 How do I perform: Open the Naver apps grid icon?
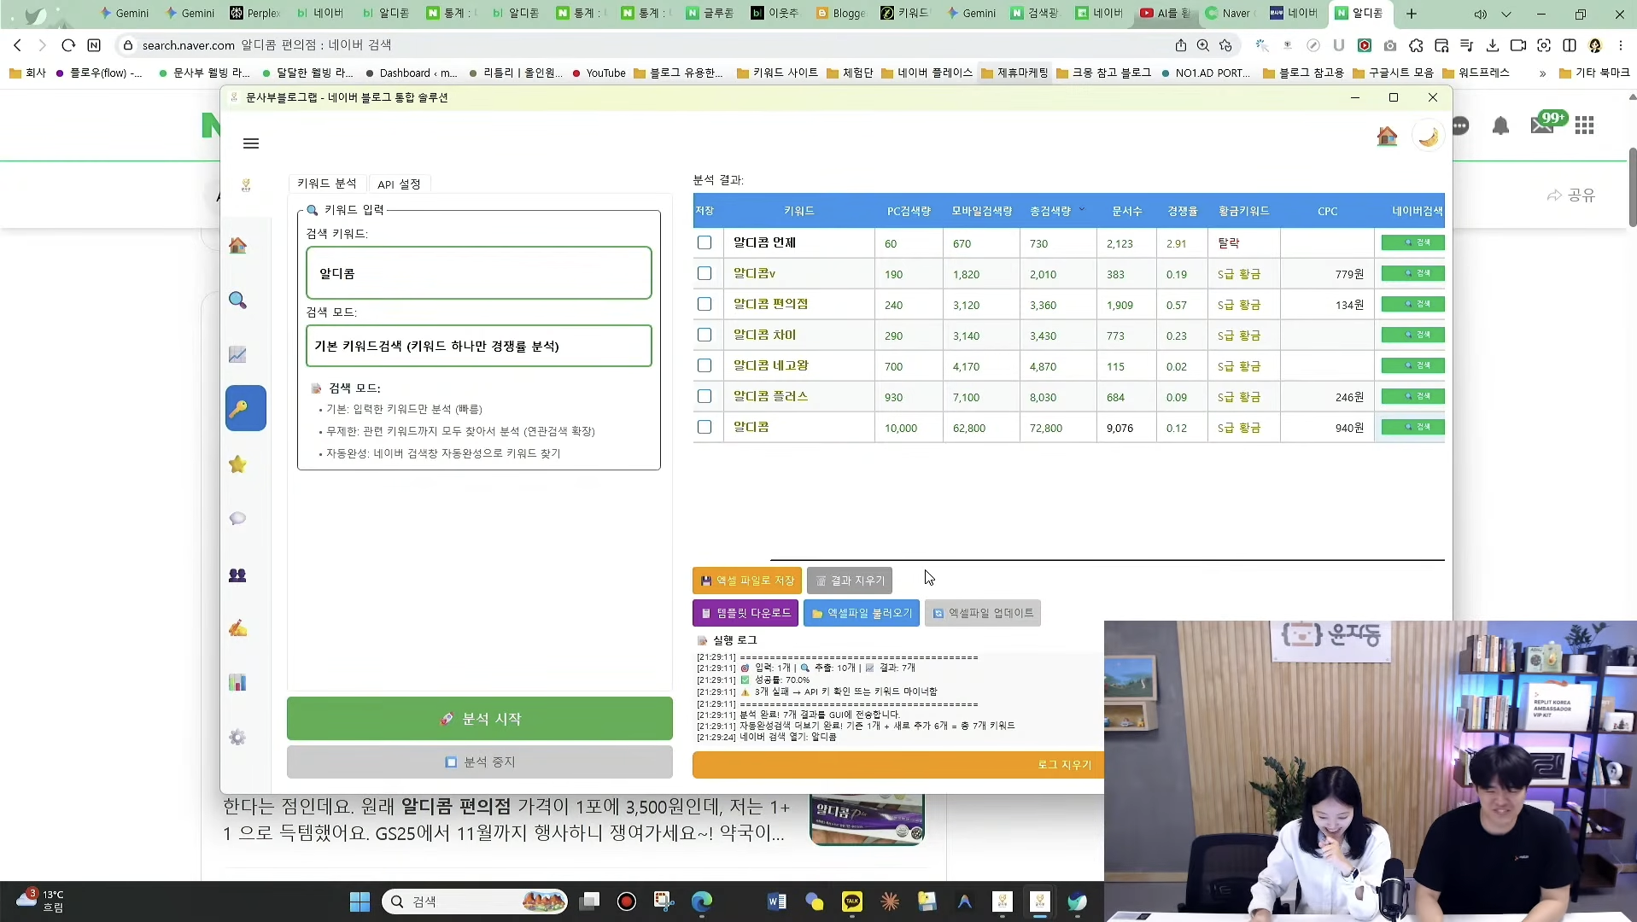click(1585, 125)
